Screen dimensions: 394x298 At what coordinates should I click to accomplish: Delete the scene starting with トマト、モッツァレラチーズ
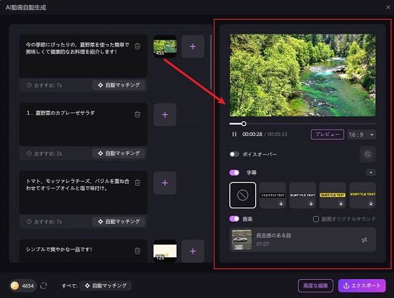pos(137,182)
